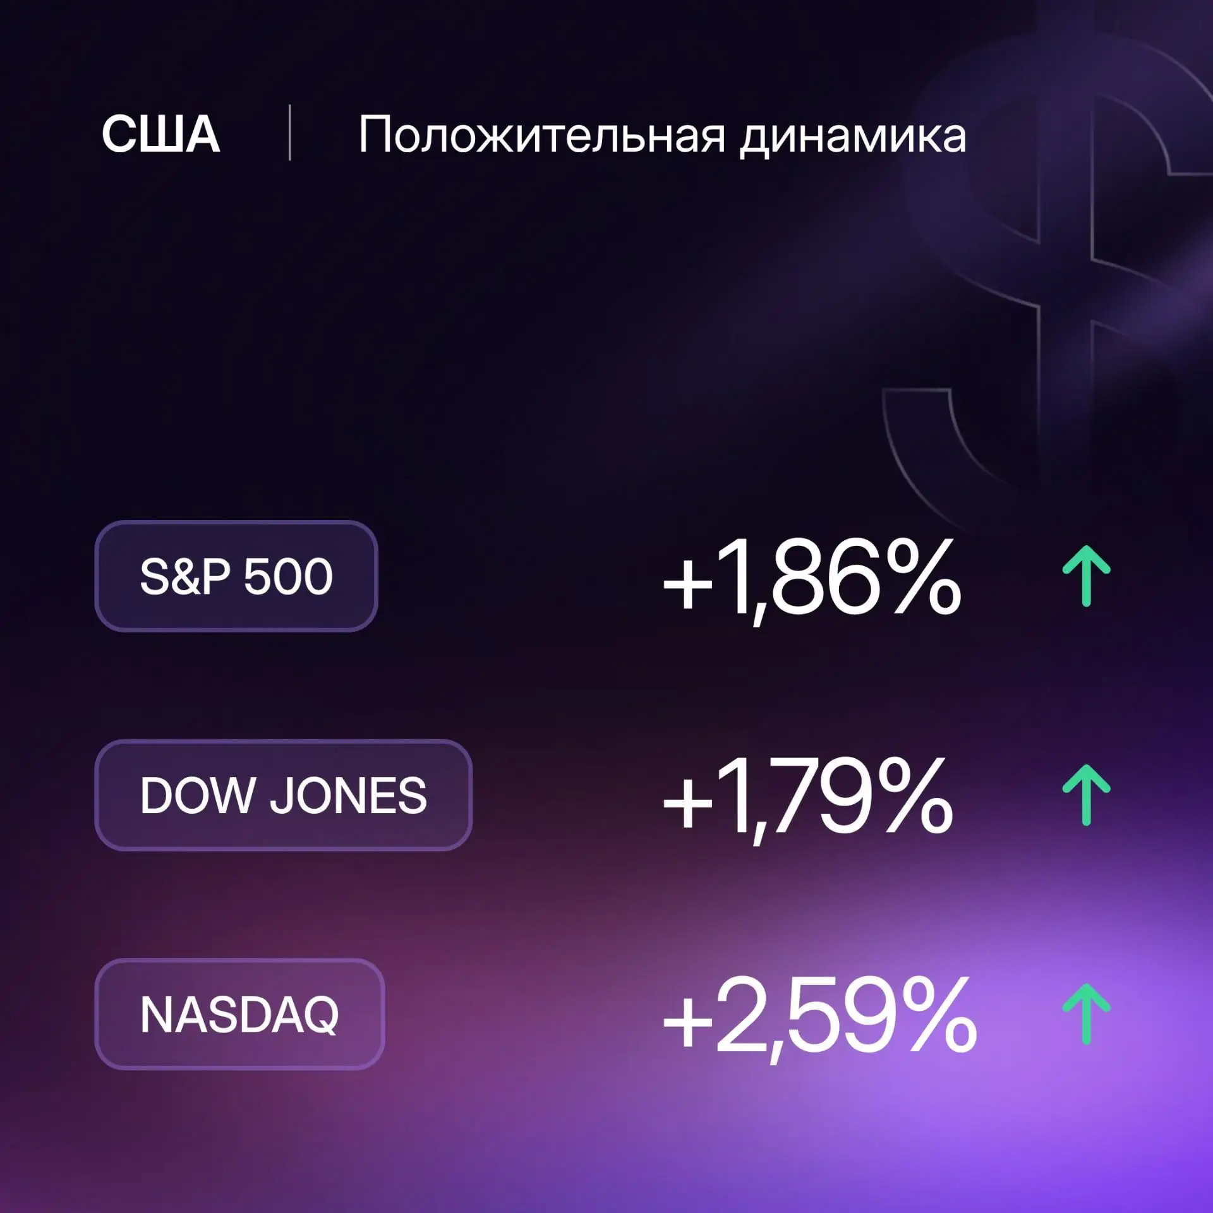The image size is (1213, 1213).
Task: Click the green up arrow beside NASDAQ value
Action: (x=1086, y=1014)
